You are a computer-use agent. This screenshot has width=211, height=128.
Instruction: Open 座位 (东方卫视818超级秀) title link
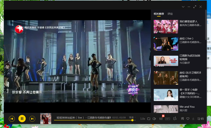tap(190, 75)
